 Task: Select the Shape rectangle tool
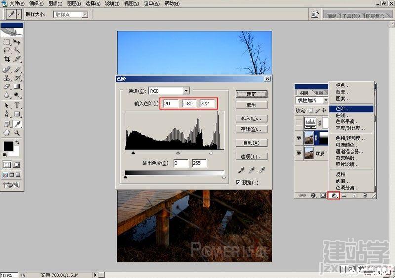17,114
